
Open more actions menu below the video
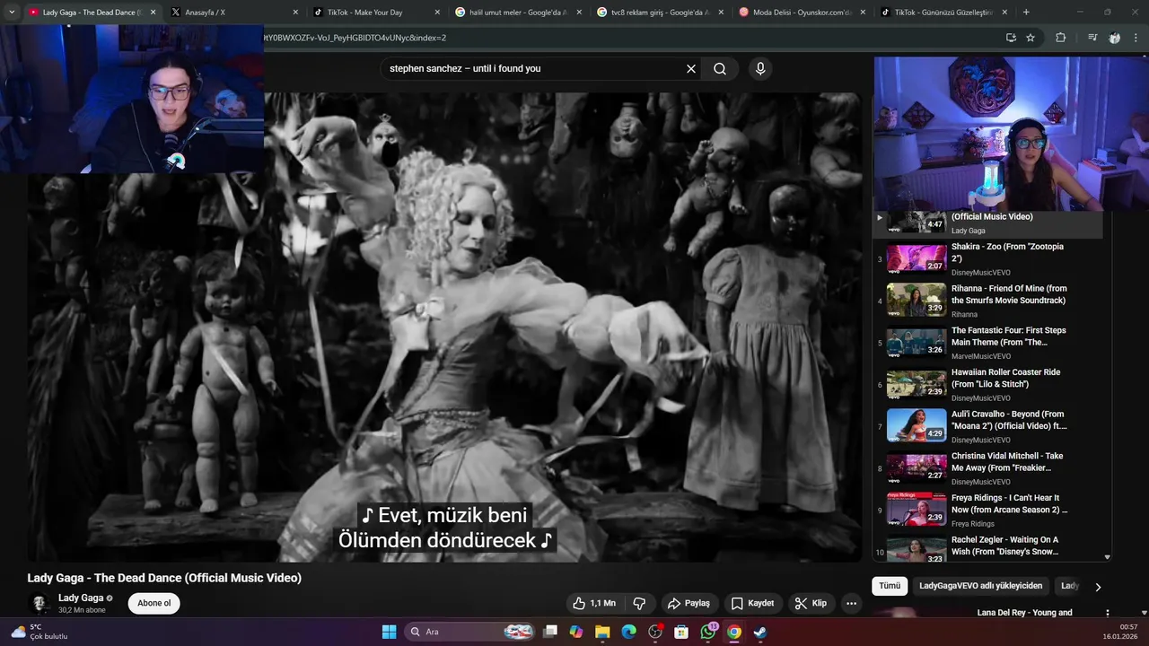pyautogui.click(x=851, y=603)
